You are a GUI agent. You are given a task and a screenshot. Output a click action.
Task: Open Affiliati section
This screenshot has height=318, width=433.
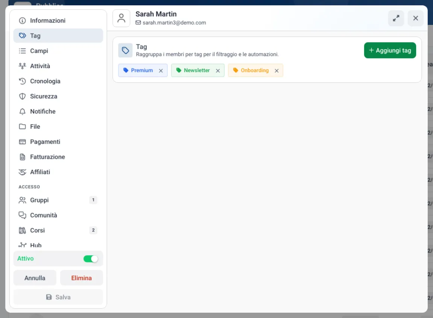[x=58, y=172]
